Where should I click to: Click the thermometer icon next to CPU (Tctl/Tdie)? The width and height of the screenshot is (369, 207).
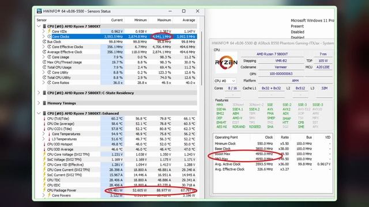tap(44, 118)
